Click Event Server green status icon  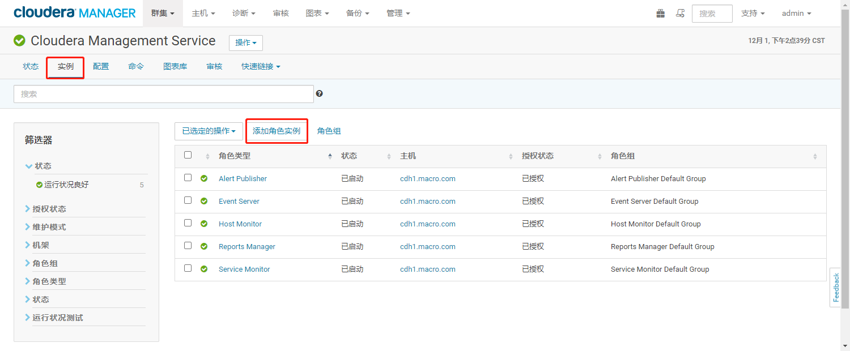[x=204, y=201]
